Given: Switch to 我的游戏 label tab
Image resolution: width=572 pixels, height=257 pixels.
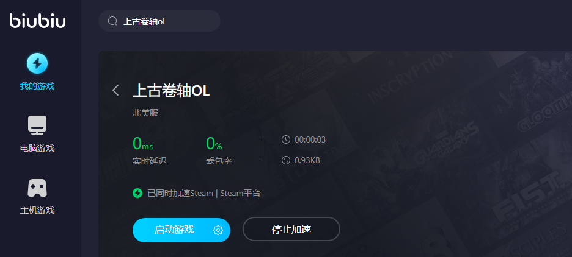Looking at the screenshot, I should 37,86.
